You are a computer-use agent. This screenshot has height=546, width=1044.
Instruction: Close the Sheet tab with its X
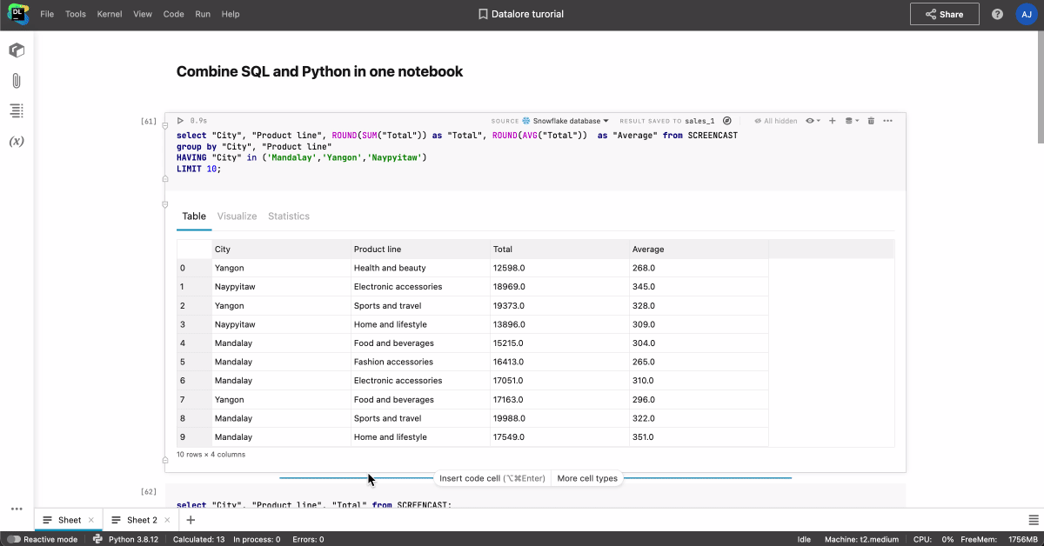coord(90,520)
